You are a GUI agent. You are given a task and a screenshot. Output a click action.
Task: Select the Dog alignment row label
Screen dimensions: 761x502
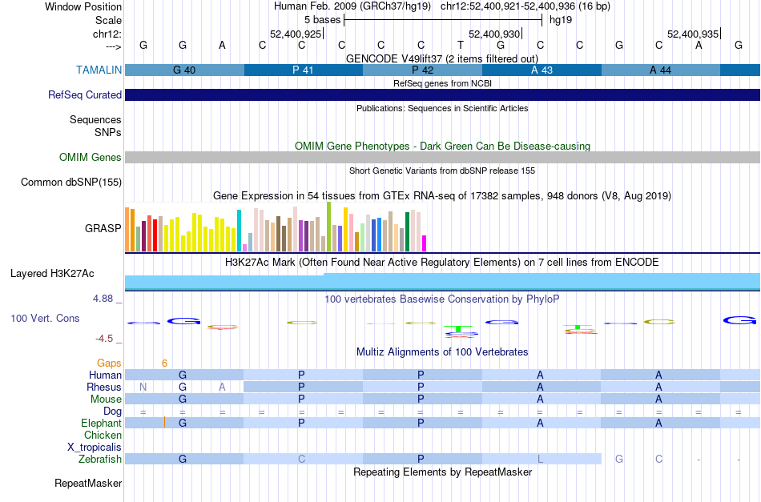pyautogui.click(x=113, y=412)
